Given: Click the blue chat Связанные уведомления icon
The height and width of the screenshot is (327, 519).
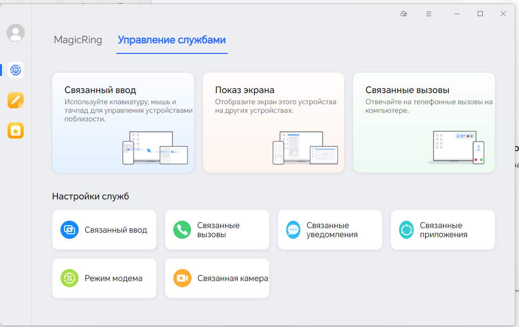Looking at the screenshot, I should (x=294, y=230).
